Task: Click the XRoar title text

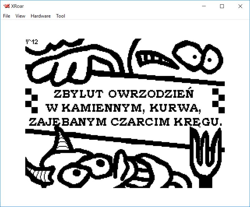Action: 17,6
